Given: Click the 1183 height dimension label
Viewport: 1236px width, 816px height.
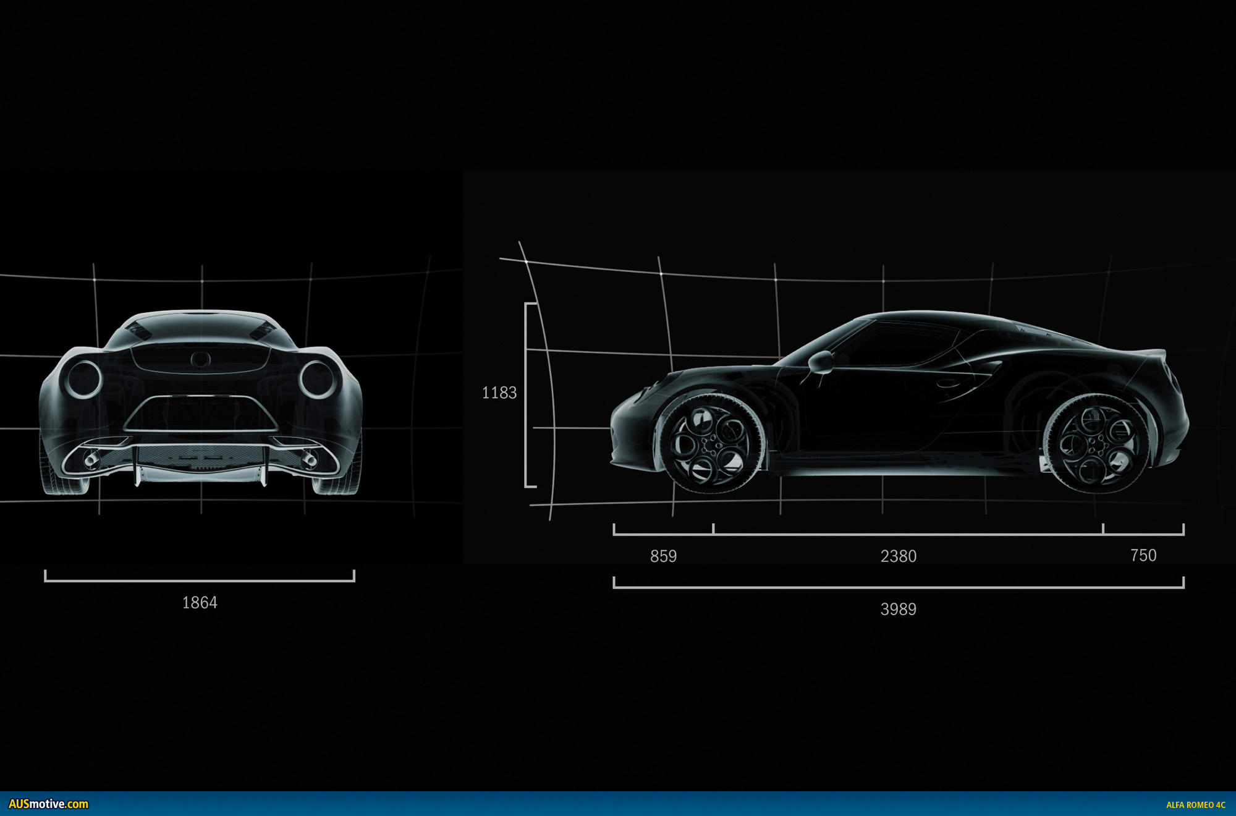Looking at the screenshot, I should coord(499,393).
